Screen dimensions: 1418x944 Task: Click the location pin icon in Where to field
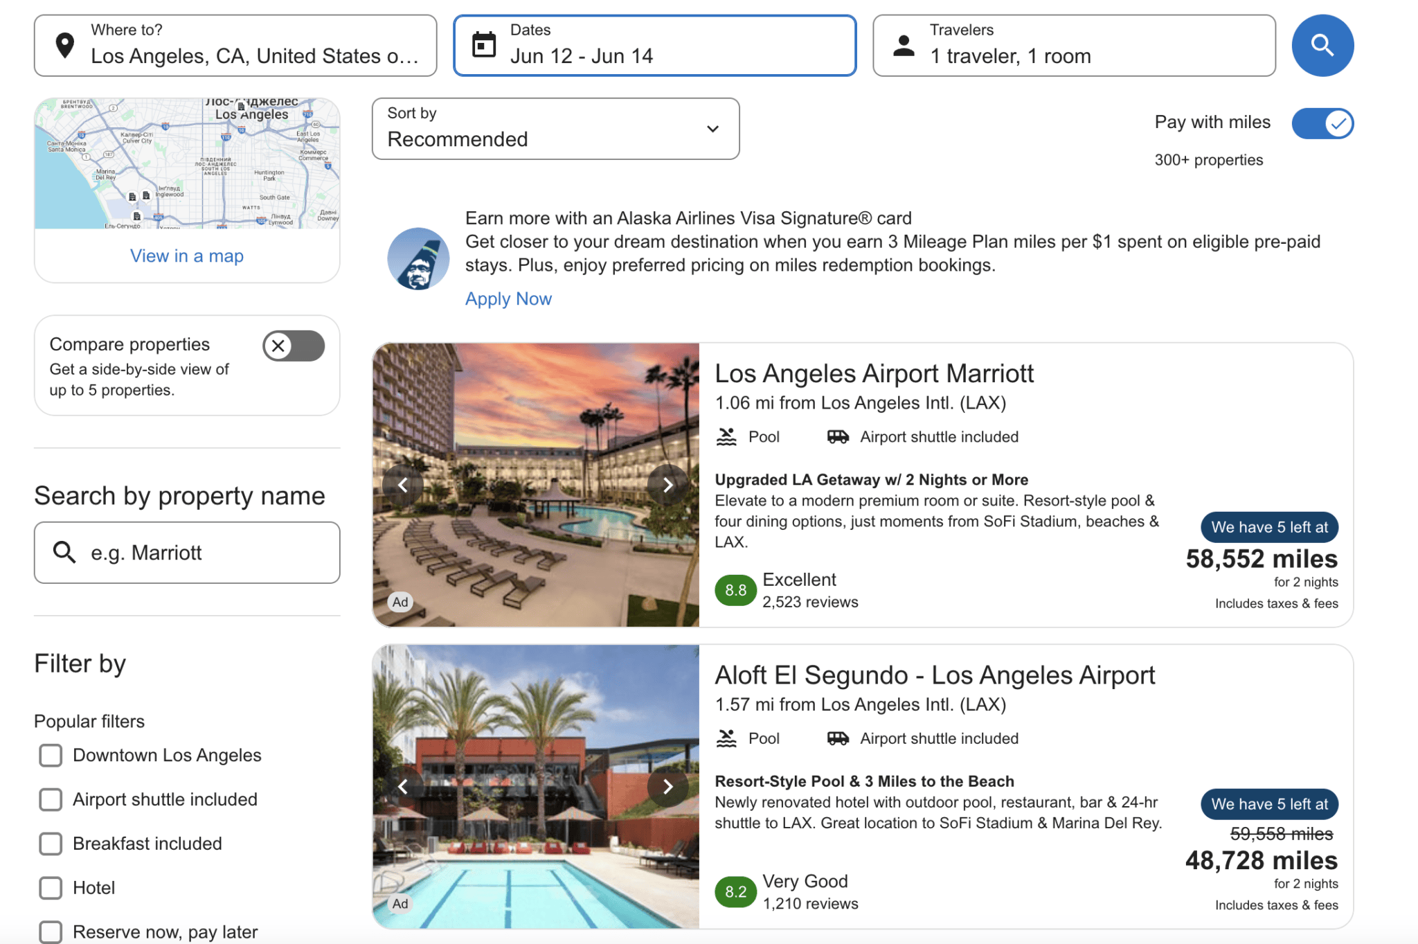point(64,44)
